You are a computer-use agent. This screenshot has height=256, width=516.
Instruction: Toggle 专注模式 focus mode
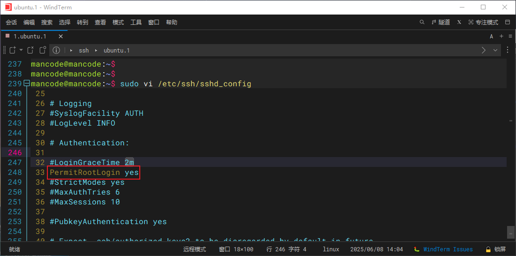pyautogui.click(x=483, y=22)
